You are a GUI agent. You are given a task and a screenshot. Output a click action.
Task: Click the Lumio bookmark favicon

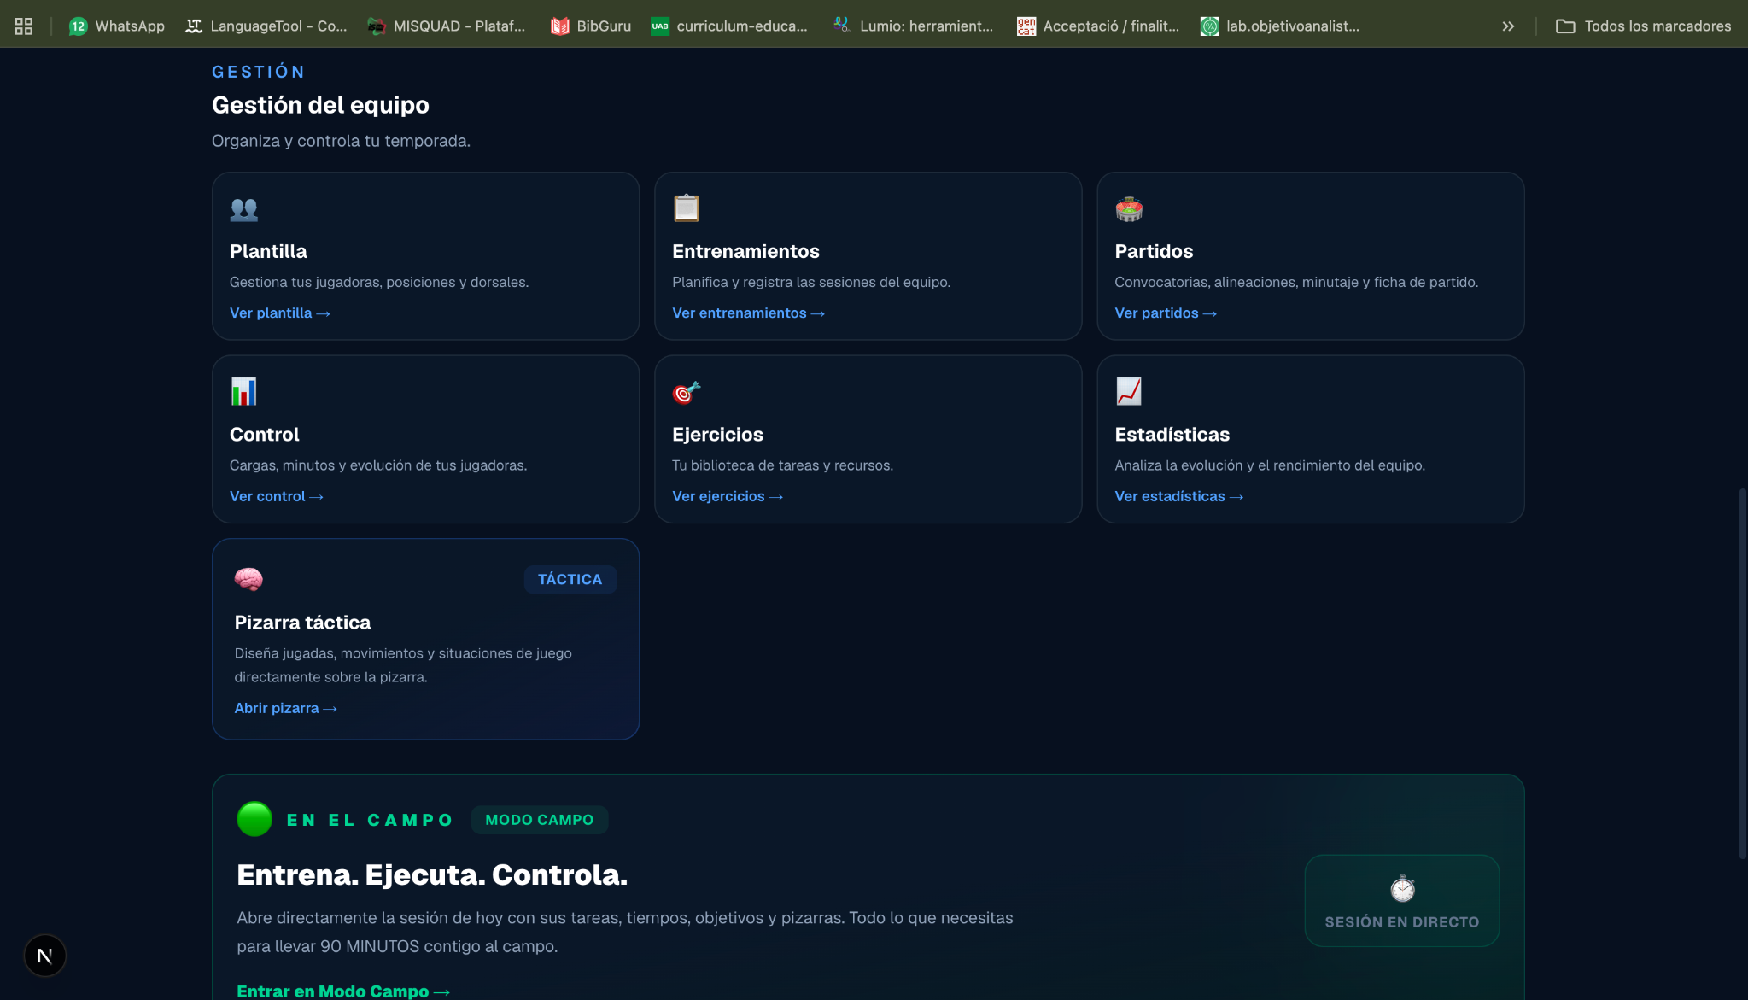click(843, 26)
